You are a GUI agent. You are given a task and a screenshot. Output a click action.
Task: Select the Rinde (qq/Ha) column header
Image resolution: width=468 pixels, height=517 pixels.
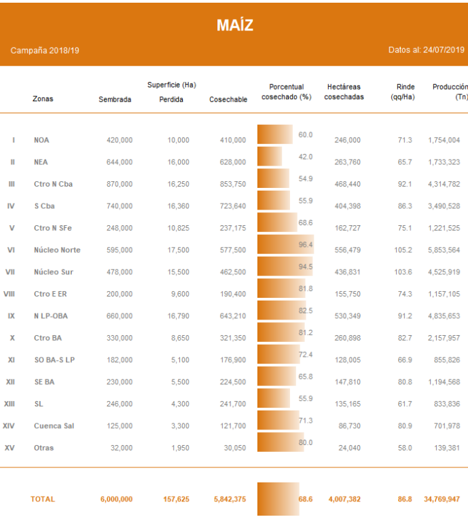coord(406,92)
